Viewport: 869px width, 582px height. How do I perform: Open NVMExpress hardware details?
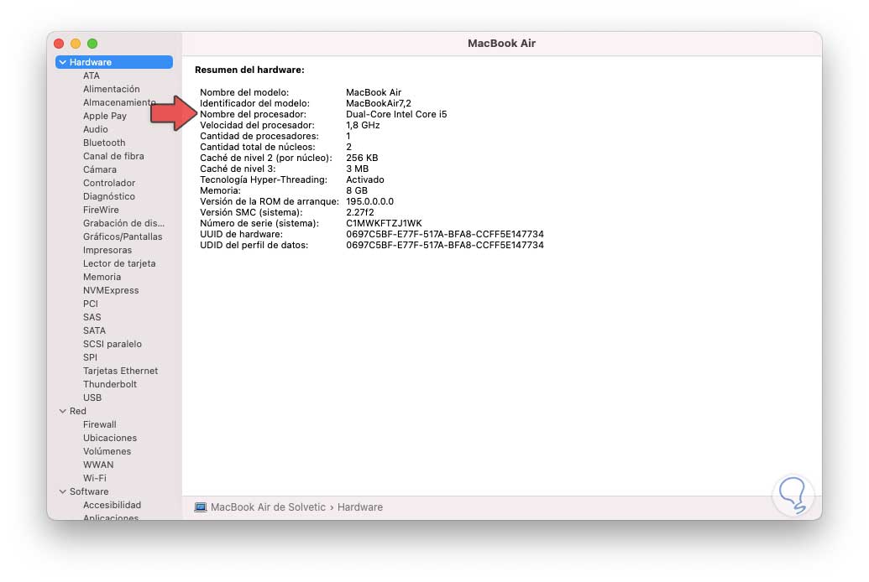pyautogui.click(x=111, y=290)
